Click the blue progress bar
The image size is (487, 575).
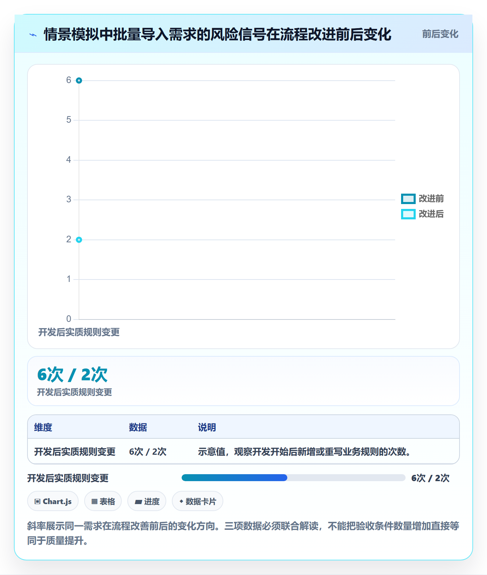234,478
